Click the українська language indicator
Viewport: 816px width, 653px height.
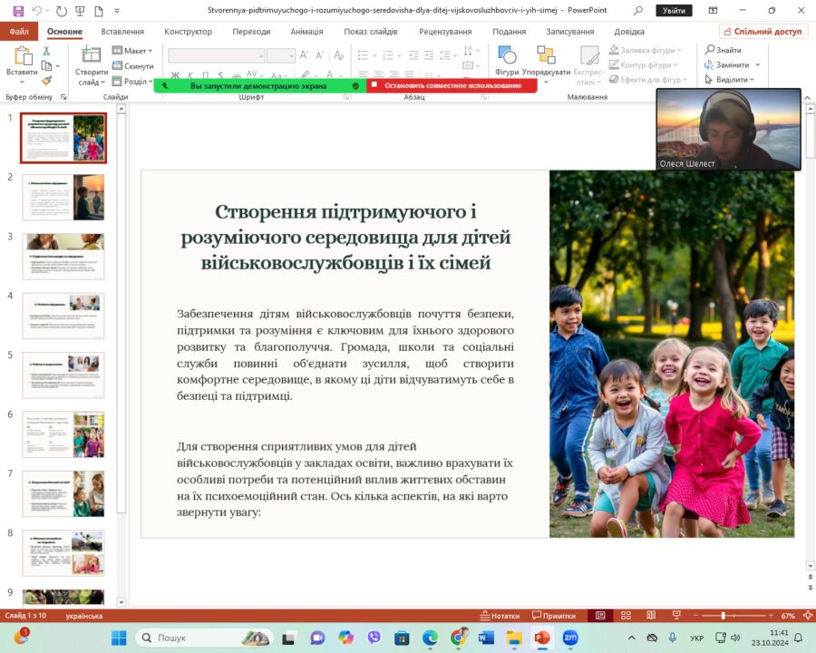[83, 616]
